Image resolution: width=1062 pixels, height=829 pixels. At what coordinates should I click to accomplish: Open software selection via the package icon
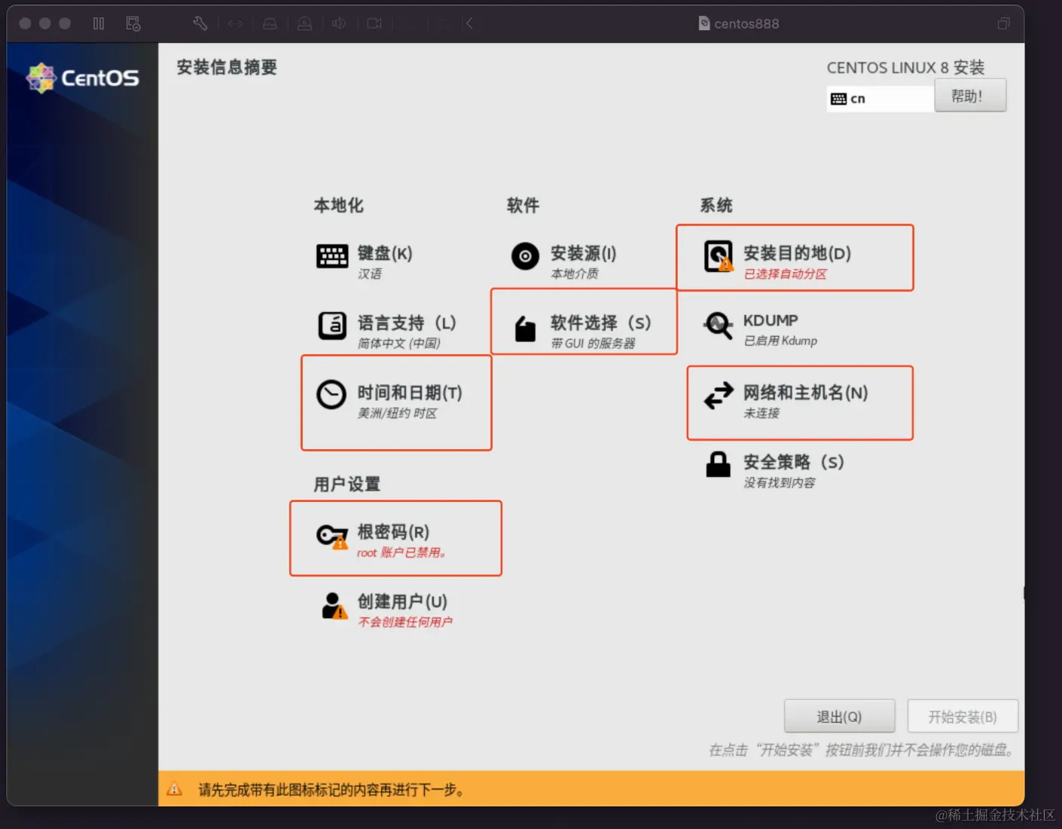pos(525,328)
